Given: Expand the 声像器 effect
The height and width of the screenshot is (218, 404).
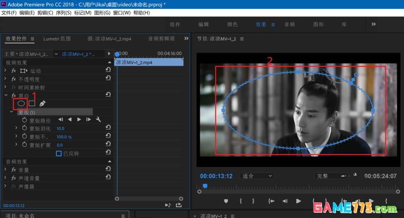Looking at the screenshot, I should click(x=5, y=186).
